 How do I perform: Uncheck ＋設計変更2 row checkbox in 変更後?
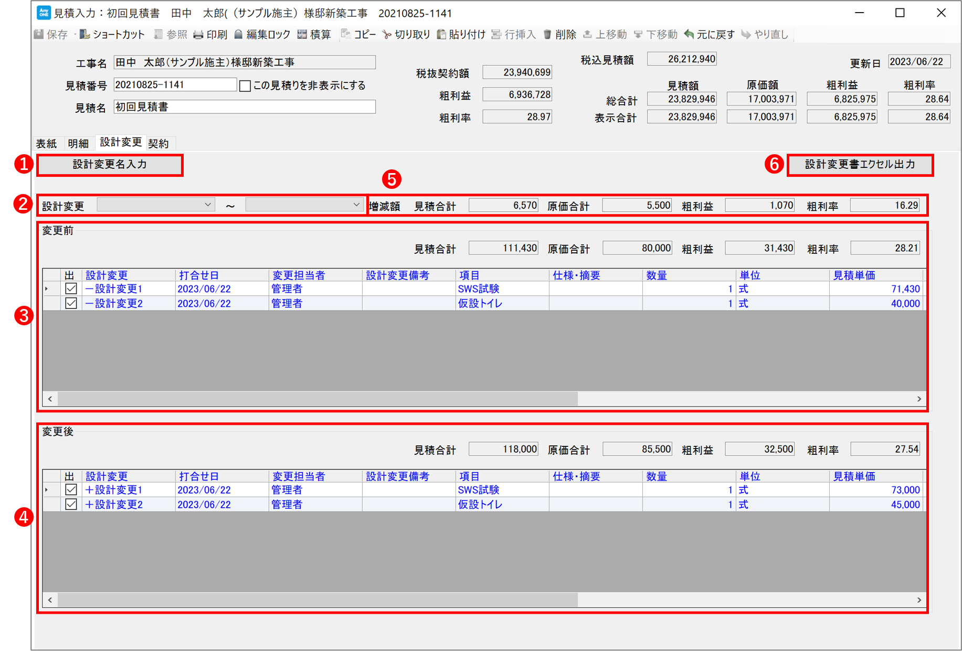click(71, 505)
